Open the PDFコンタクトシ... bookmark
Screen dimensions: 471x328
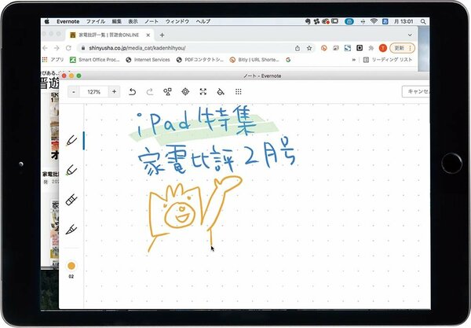pyautogui.click(x=200, y=60)
